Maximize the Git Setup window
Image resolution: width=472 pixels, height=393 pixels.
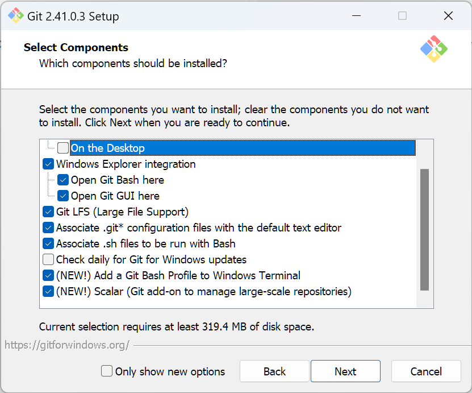coord(402,16)
